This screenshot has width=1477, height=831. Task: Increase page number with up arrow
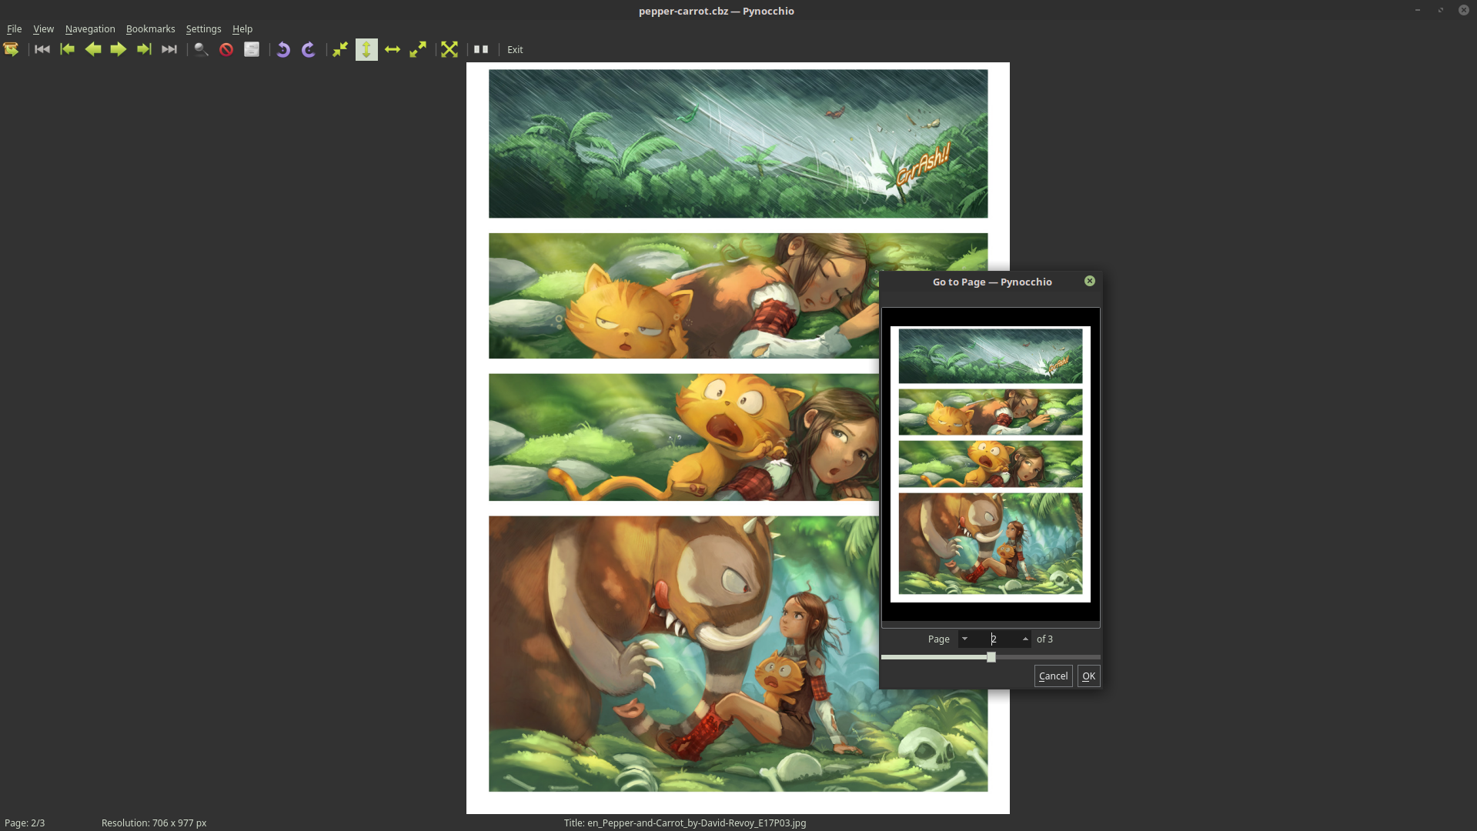click(x=1025, y=639)
